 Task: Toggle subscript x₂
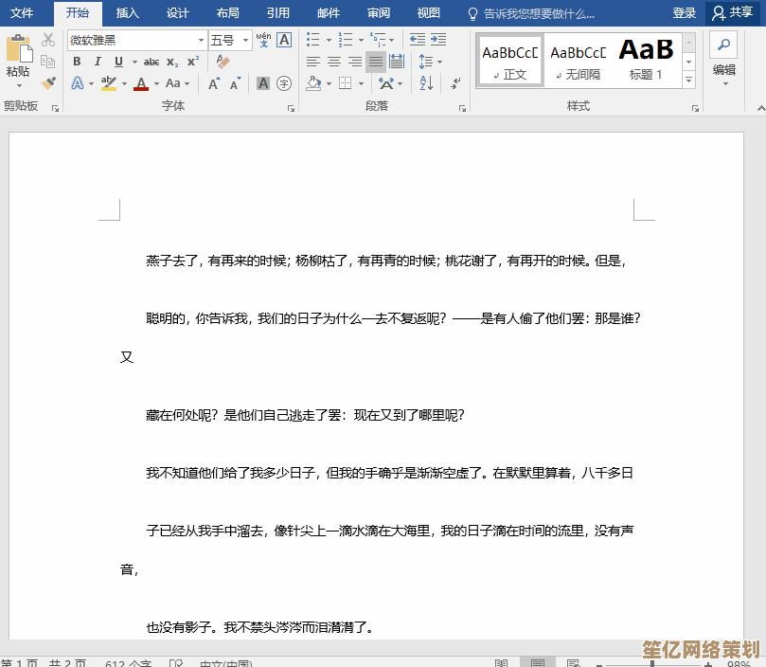pos(172,63)
